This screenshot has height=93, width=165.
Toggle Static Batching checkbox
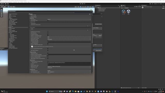48,33
